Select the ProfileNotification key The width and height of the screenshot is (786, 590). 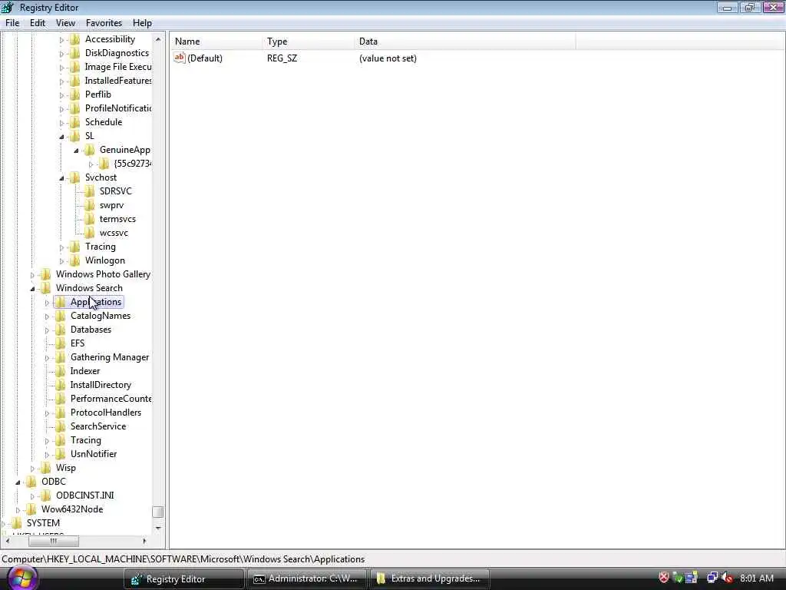(x=117, y=108)
